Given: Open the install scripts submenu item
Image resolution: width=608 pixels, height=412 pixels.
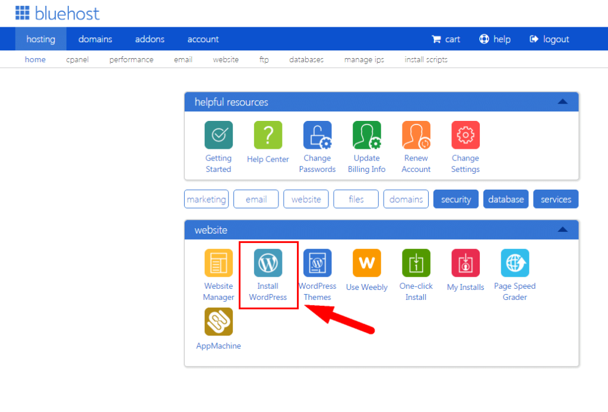Looking at the screenshot, I should [x=426, y=60].
